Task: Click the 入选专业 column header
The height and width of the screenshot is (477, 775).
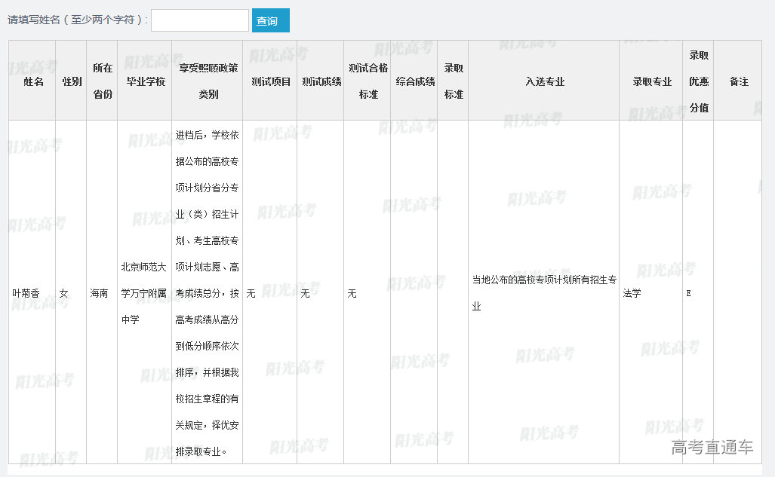Action: tap(544, 81)
